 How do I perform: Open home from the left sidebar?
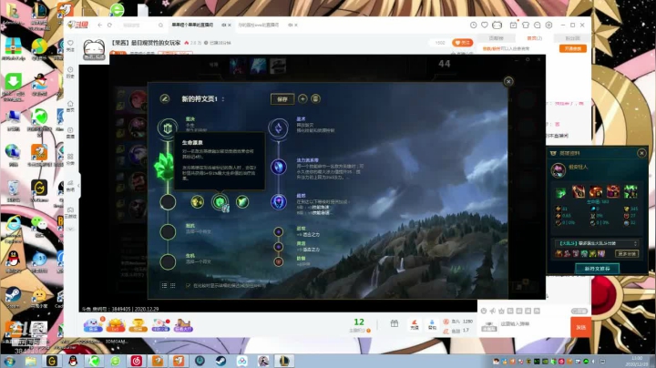70,106
